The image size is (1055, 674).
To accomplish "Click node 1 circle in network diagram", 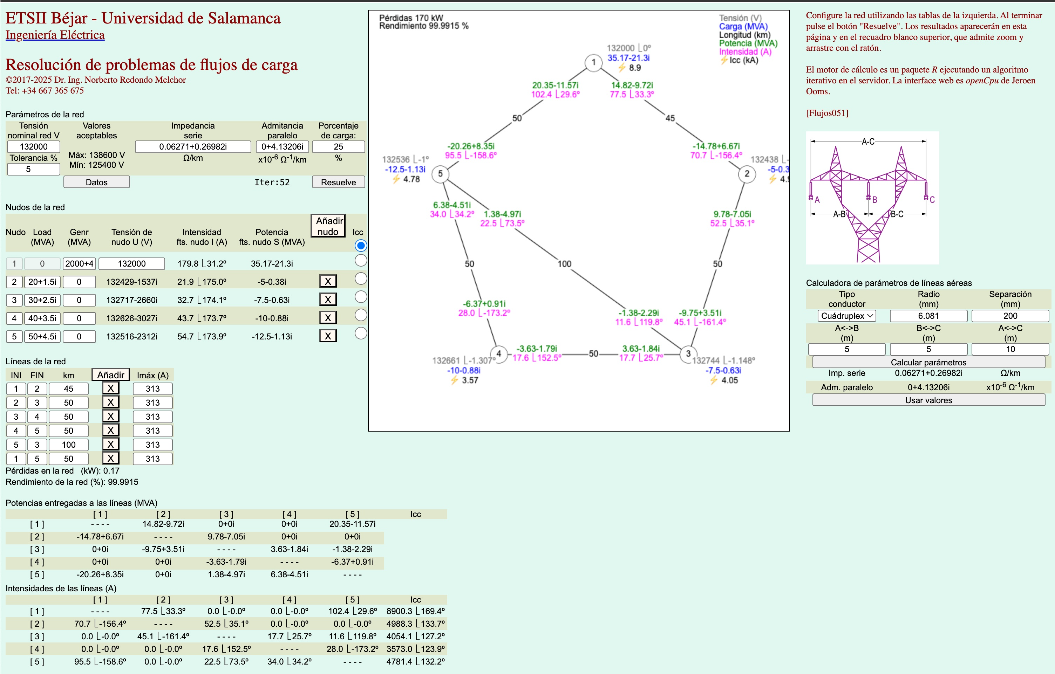I will coord(593,62).
